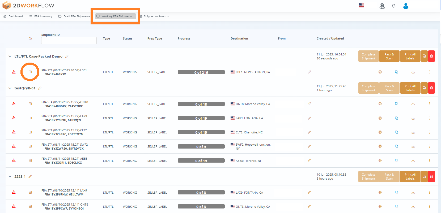Edit the testQryB-01 group name pencil
The image size is (441, 213).
(40, 88)
